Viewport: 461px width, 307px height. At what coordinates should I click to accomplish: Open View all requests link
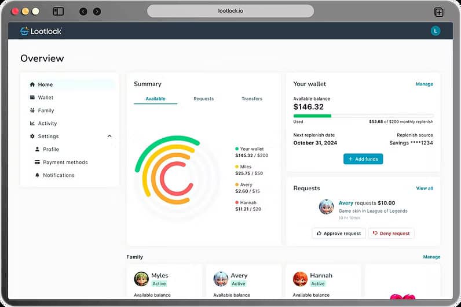point(424,188)
